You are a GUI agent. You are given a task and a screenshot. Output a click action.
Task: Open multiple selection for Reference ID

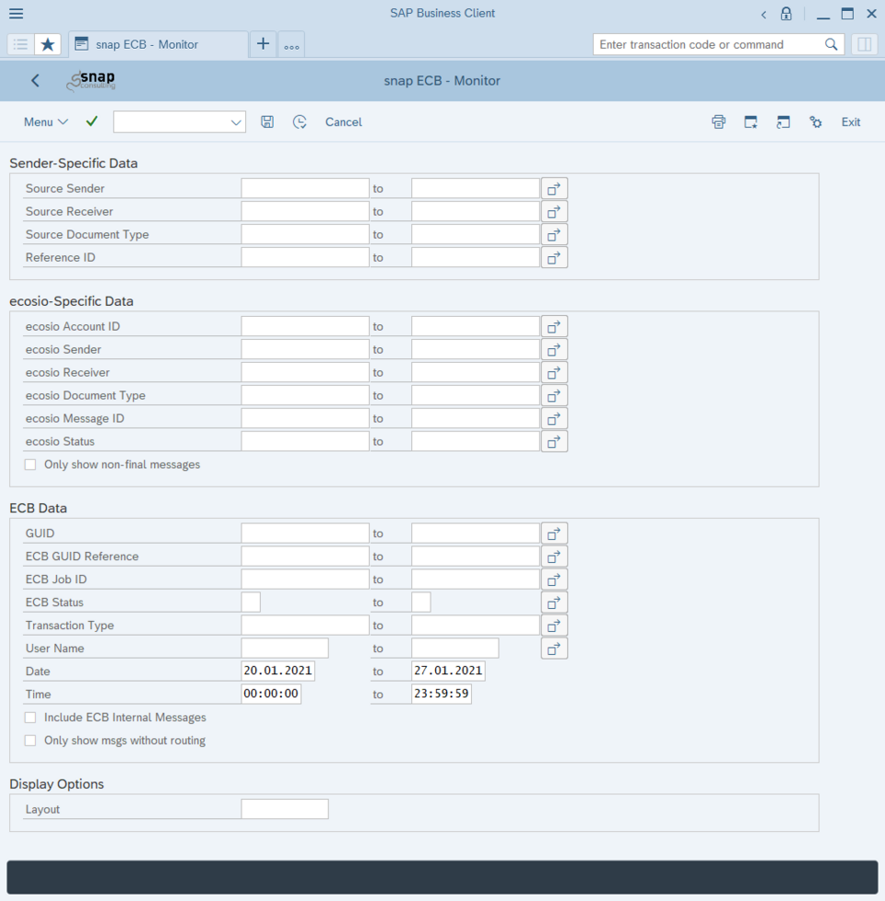[x=554, y=257]
